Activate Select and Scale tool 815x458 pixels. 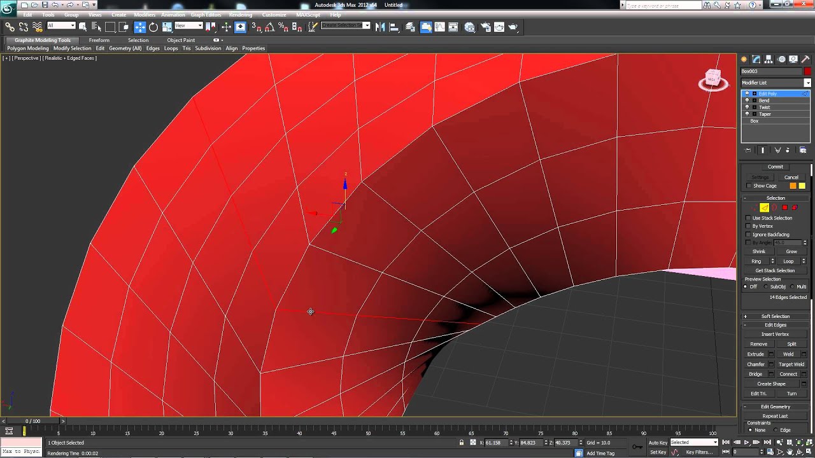[167, 27]
